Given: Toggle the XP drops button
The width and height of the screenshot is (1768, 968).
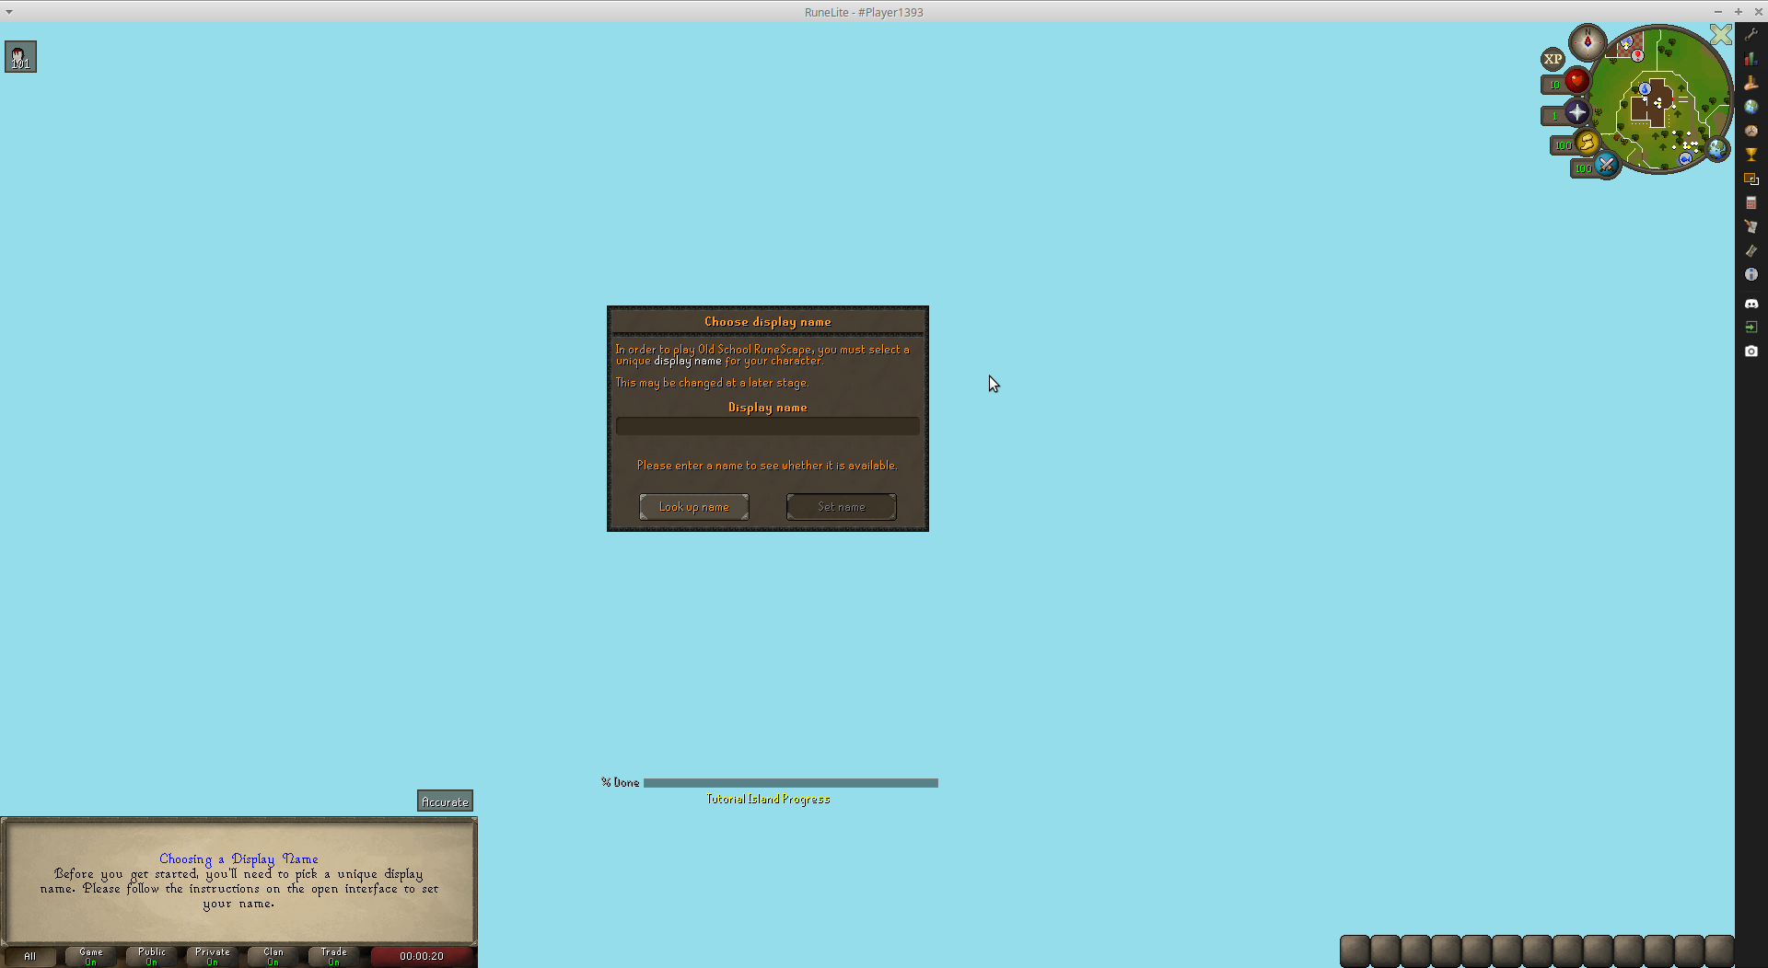Looking at the screenshot, I should [1553, 59].
